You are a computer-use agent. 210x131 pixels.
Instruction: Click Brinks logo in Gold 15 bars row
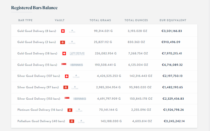pyautogui.click(x=76, y=65)
